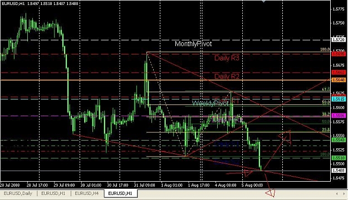Viewport: 348px width, 200px height.
Task: Click the green 1.5543 price tag
Action: point(339,140)
